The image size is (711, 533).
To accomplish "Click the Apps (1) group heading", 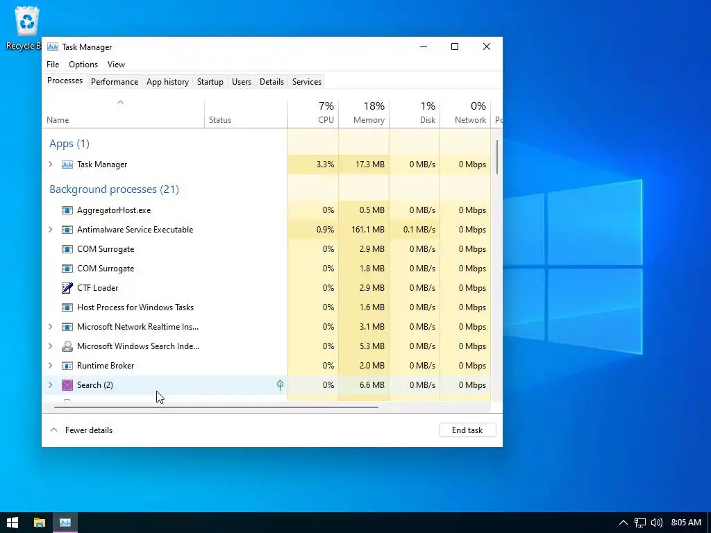I will point(69,144).
